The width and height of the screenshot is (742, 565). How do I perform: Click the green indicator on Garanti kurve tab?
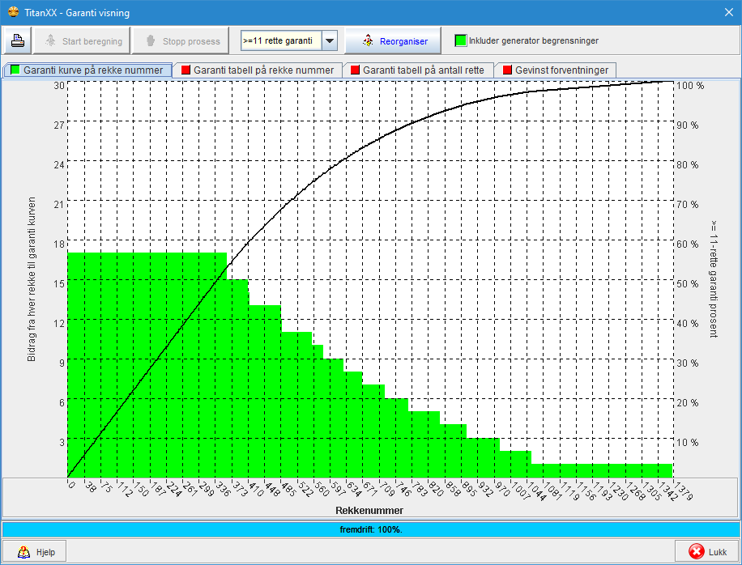click(15, 70)
